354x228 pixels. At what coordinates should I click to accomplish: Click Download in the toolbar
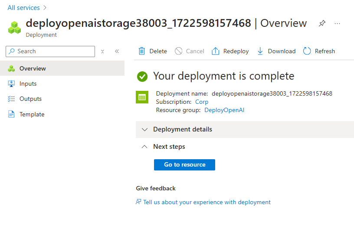[x=282, y=51]
